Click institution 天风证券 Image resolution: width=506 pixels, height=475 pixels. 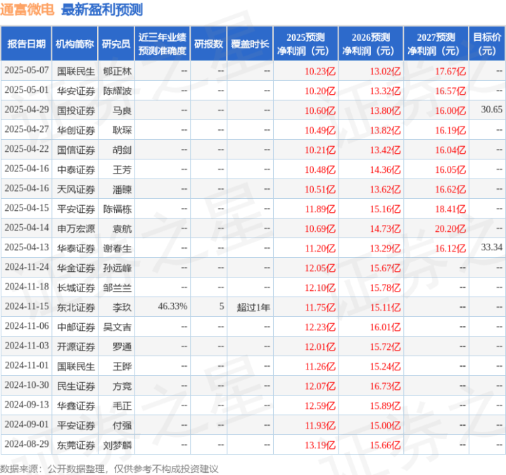click(76, 189)
